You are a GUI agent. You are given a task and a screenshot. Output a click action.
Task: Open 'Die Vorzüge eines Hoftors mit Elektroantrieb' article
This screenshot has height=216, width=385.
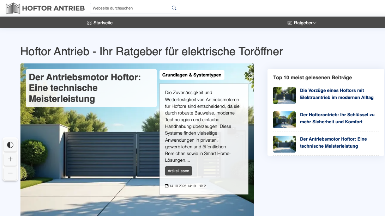336,94
